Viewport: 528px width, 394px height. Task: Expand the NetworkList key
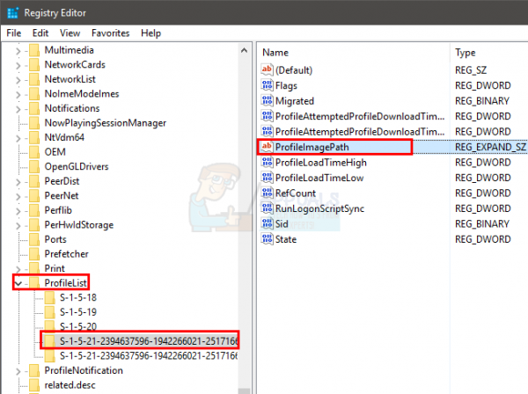click(18, 80)
